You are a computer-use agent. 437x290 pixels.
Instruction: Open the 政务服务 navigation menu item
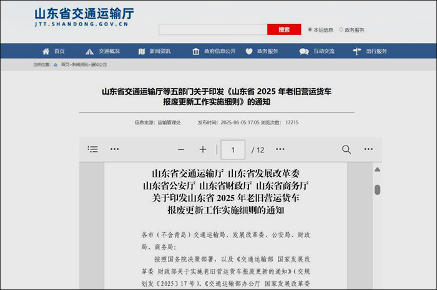click(x=268, y=51)
